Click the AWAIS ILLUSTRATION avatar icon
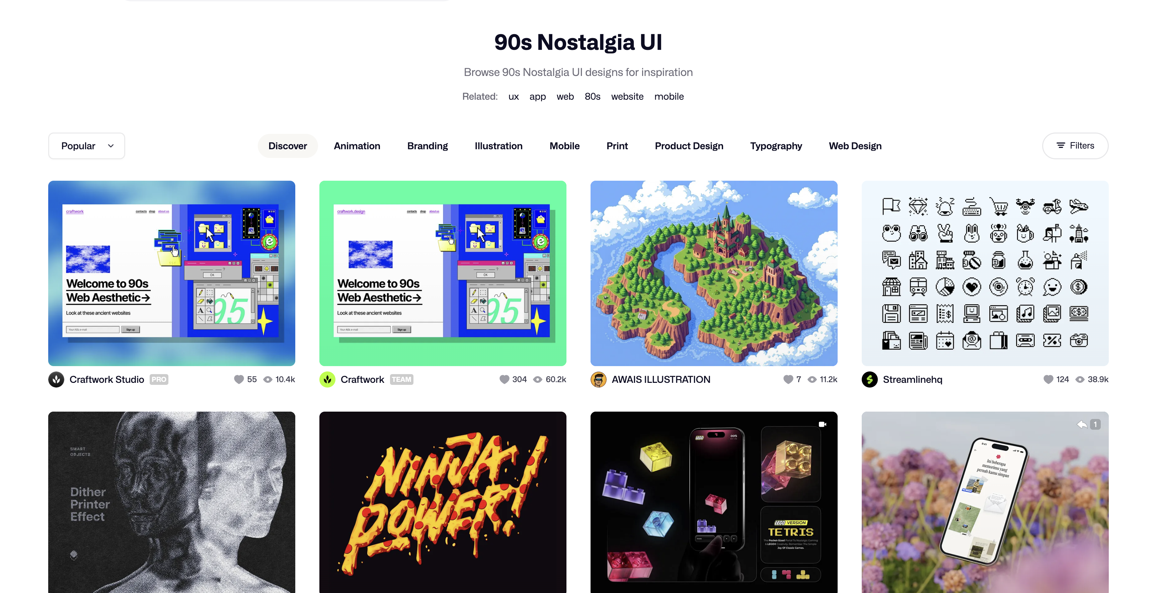The image size is (1157, 593). tap(598, 379)
